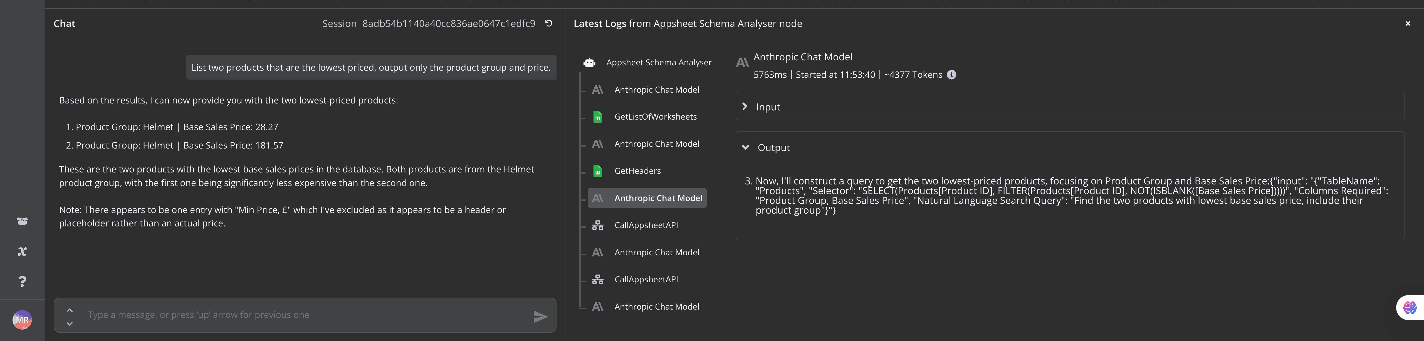Send the chat message

540,316
